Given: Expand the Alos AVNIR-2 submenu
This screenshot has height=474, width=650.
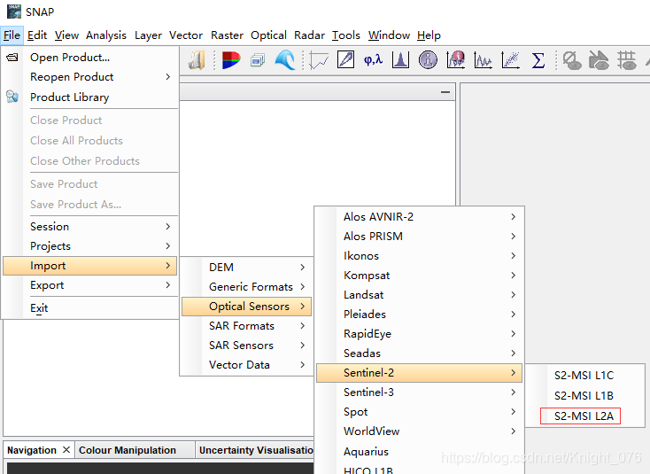Looking at the screenshot, I should coord(419,216).
